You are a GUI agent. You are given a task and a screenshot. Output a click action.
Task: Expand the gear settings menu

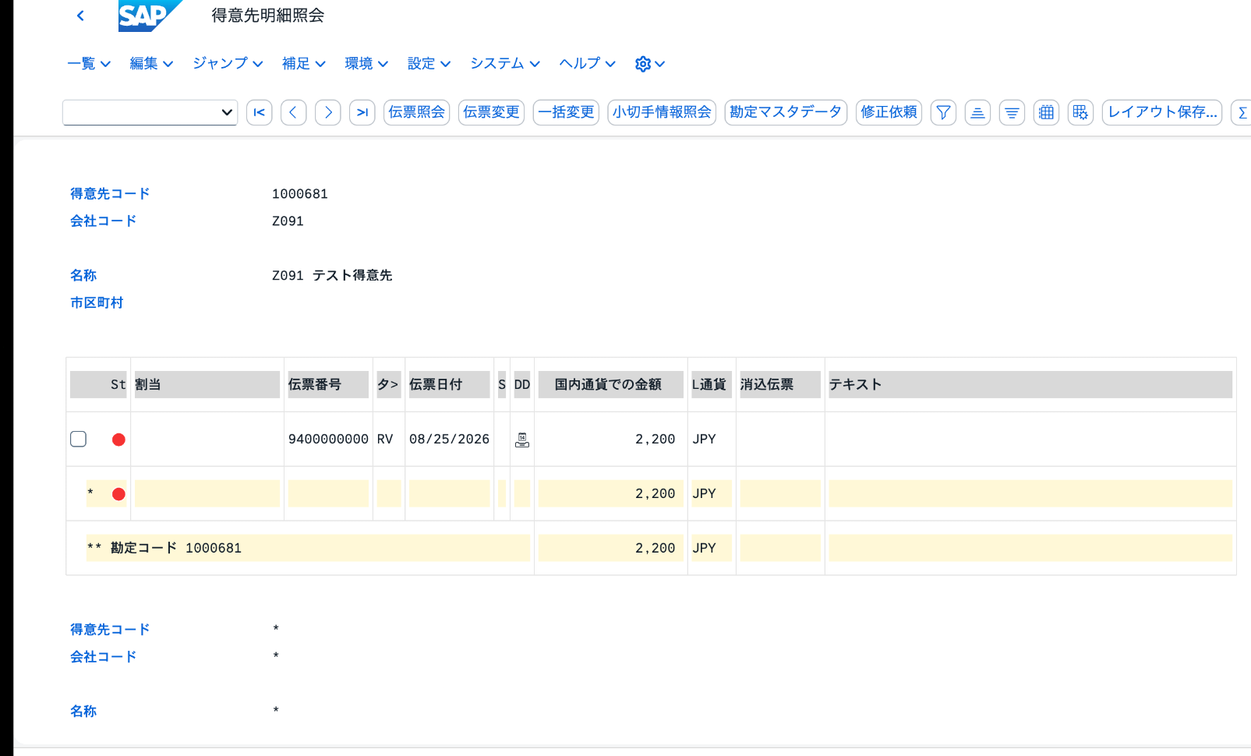[649, 64]
